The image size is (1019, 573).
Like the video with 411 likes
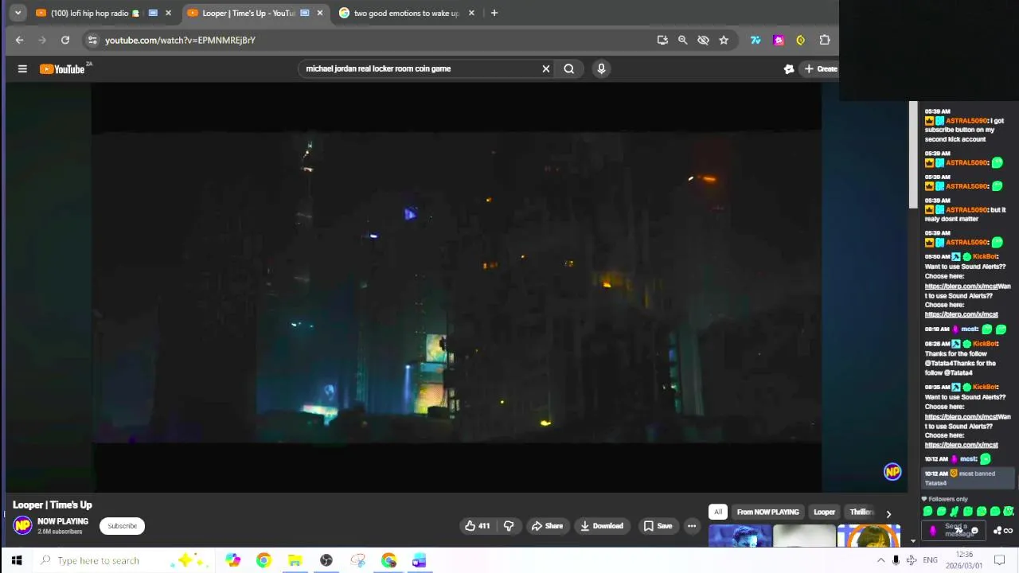click(x=477, y=525)
